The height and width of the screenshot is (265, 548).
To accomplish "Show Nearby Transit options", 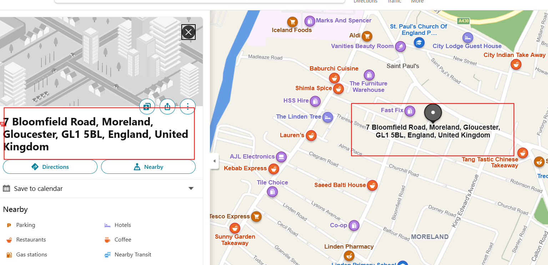I will click(132, 255).
